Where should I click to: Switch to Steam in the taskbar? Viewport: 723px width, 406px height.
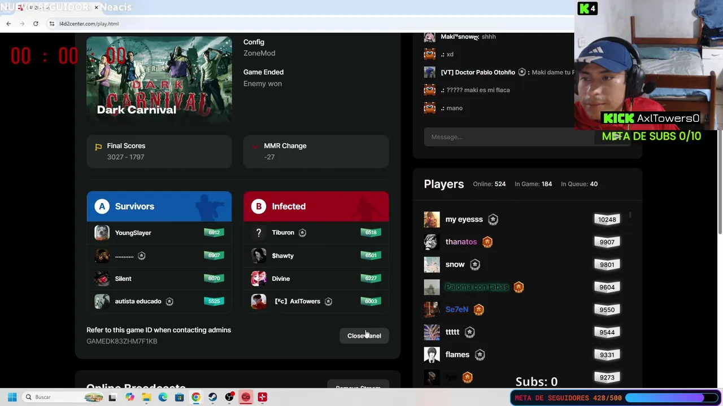tap(212, 397)
